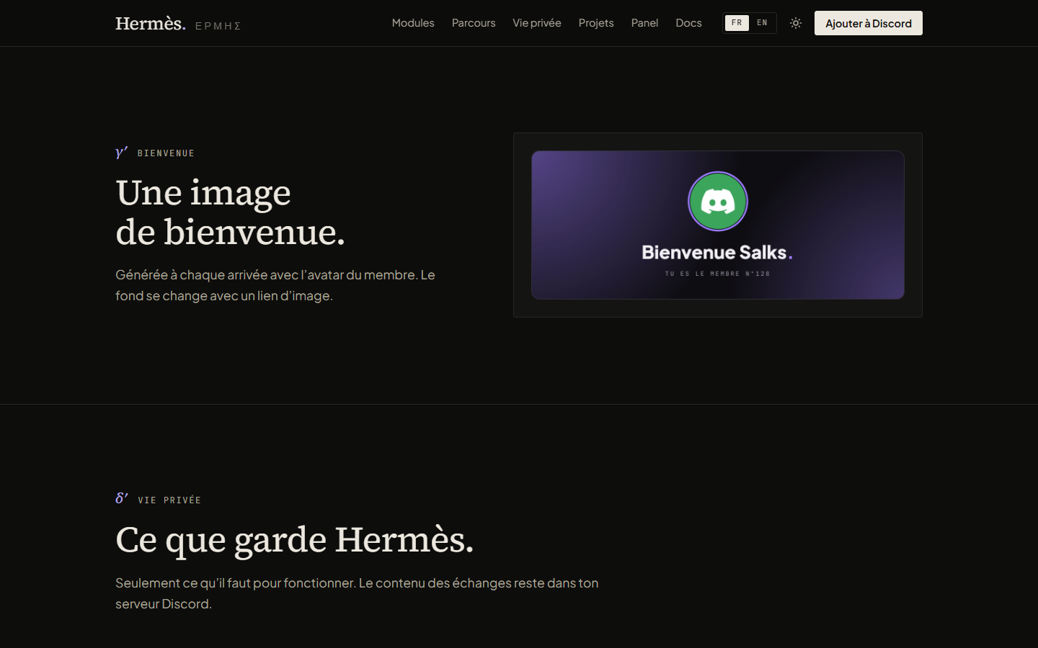Viewport: 1038px width, 648px height.
Task: Open the Modules nav link
Action: coord(413,23)
